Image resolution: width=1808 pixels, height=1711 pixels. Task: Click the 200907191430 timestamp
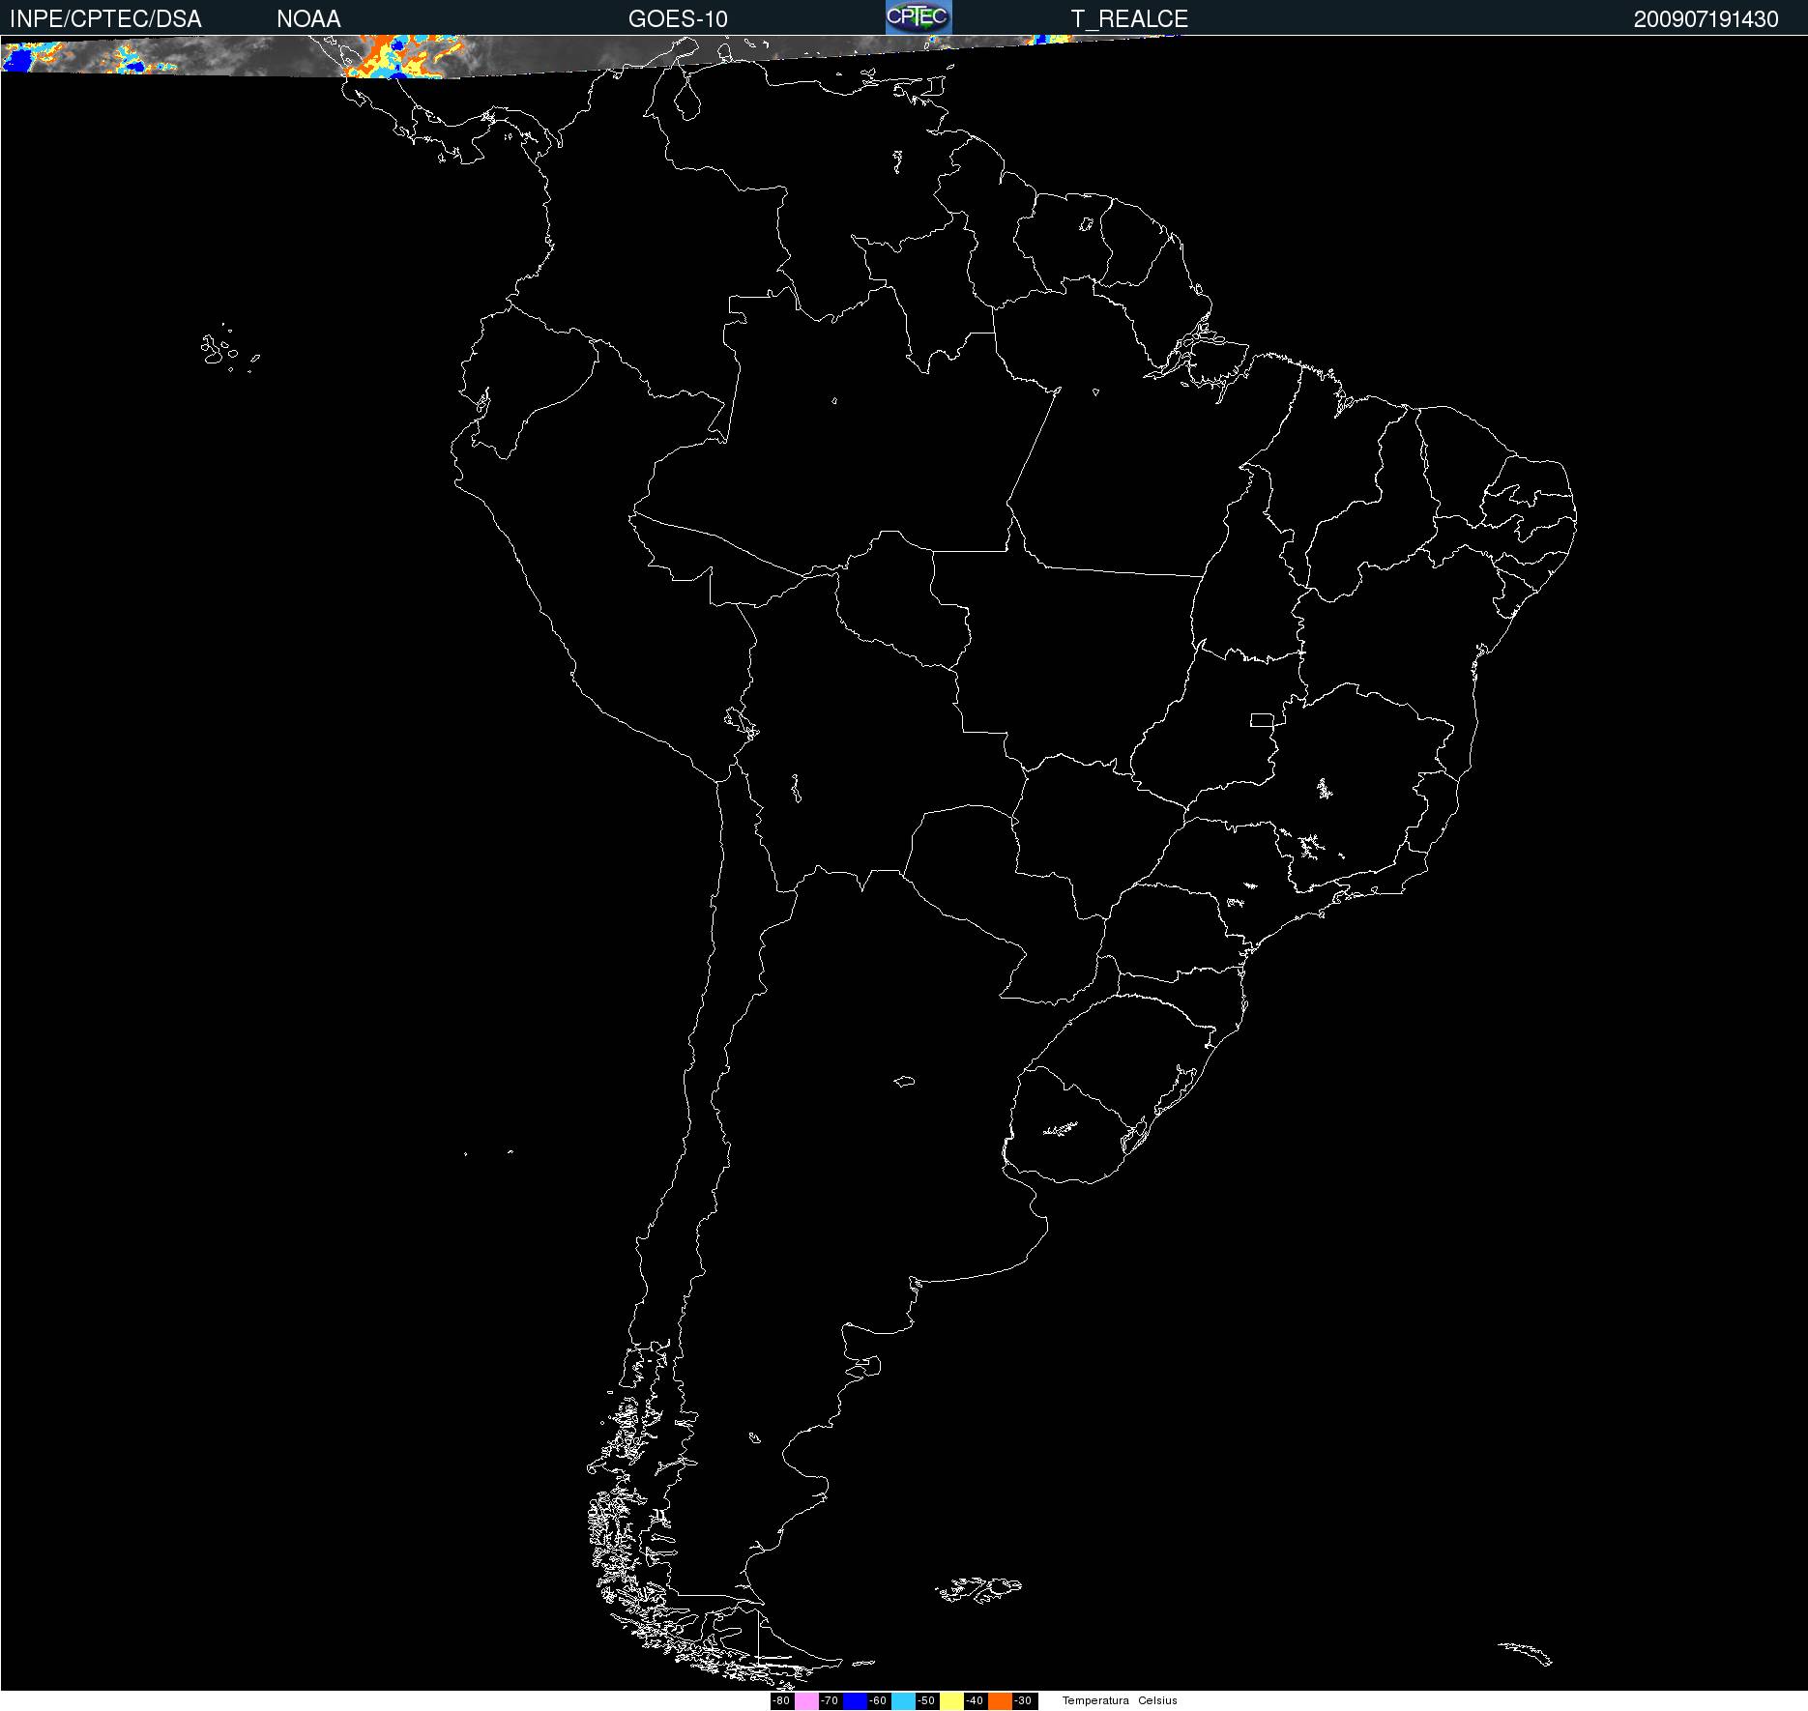[x=1706, y=19]
